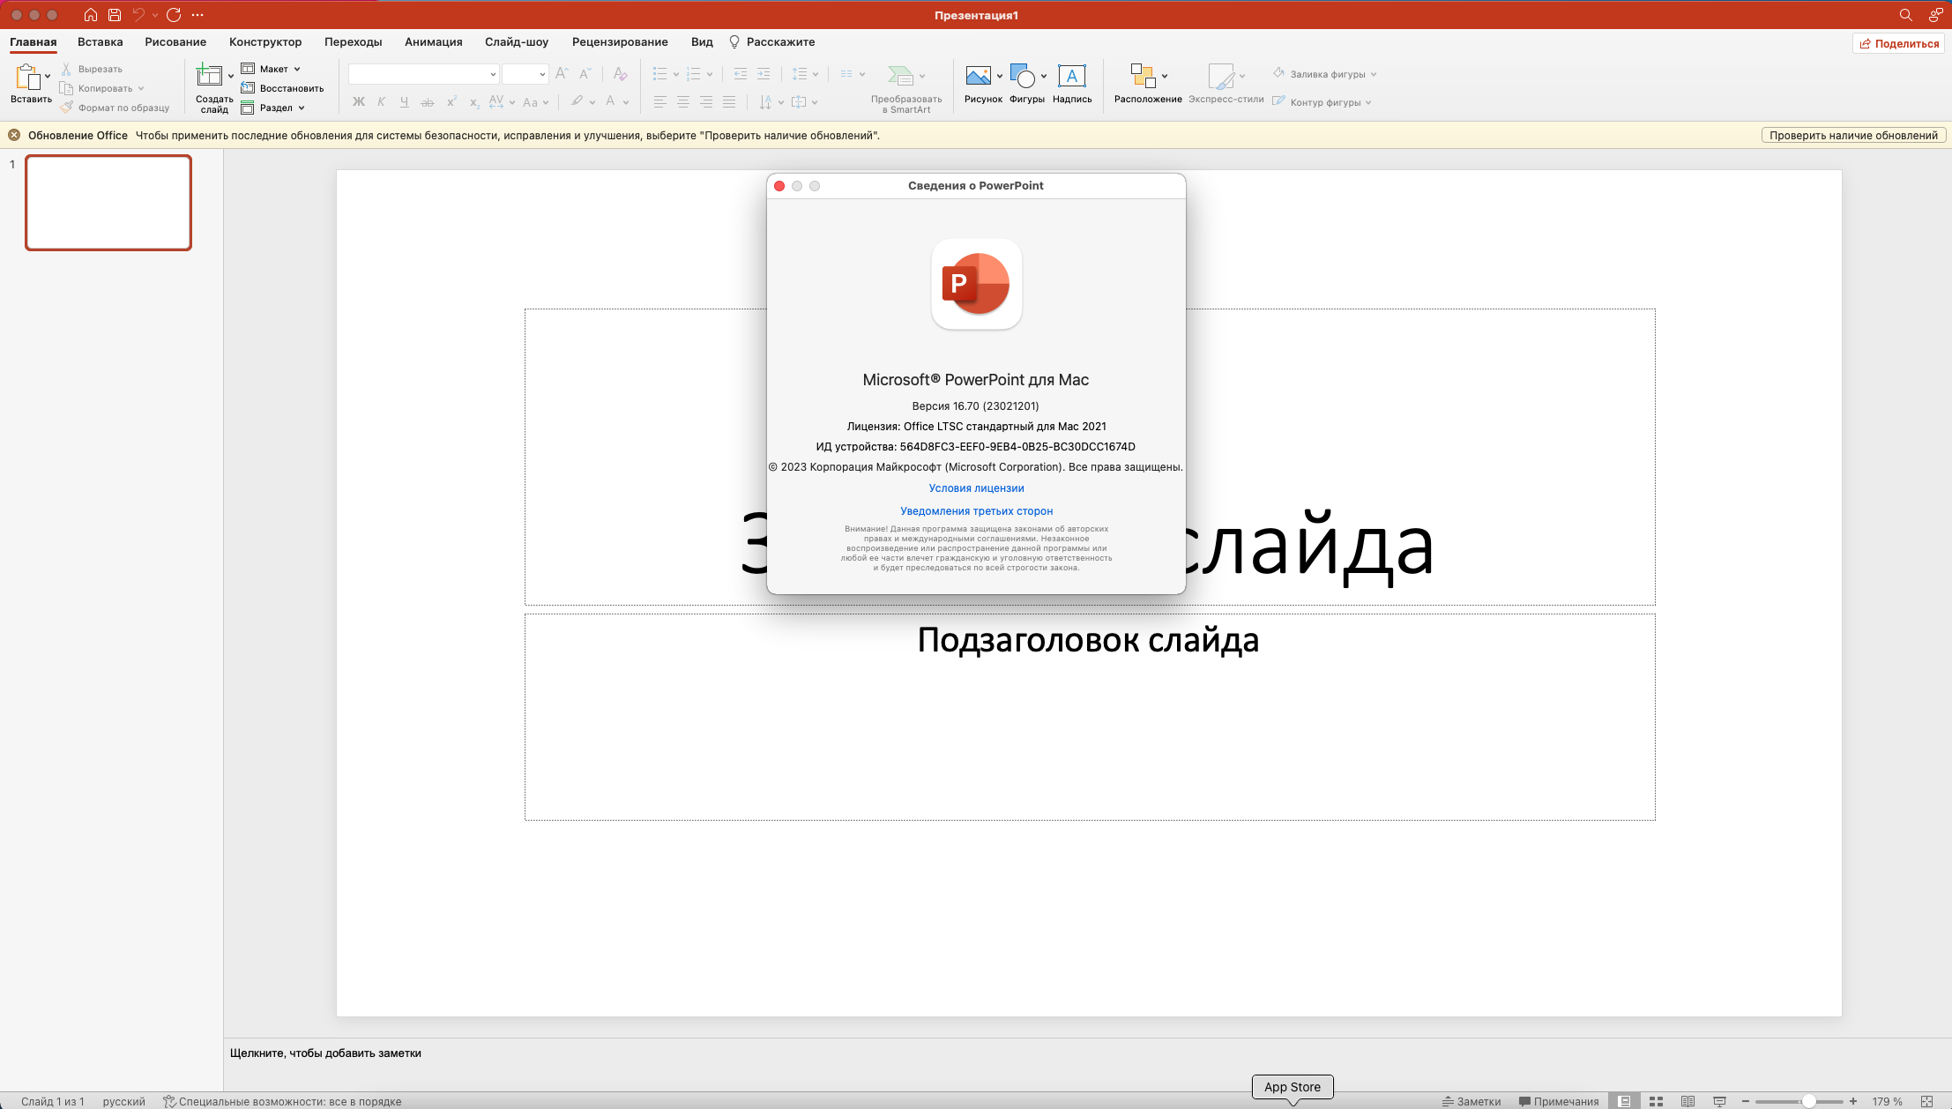
Task: Toggle the Comments (Примечания) pane
Action: click(x=1558, y=1101)
